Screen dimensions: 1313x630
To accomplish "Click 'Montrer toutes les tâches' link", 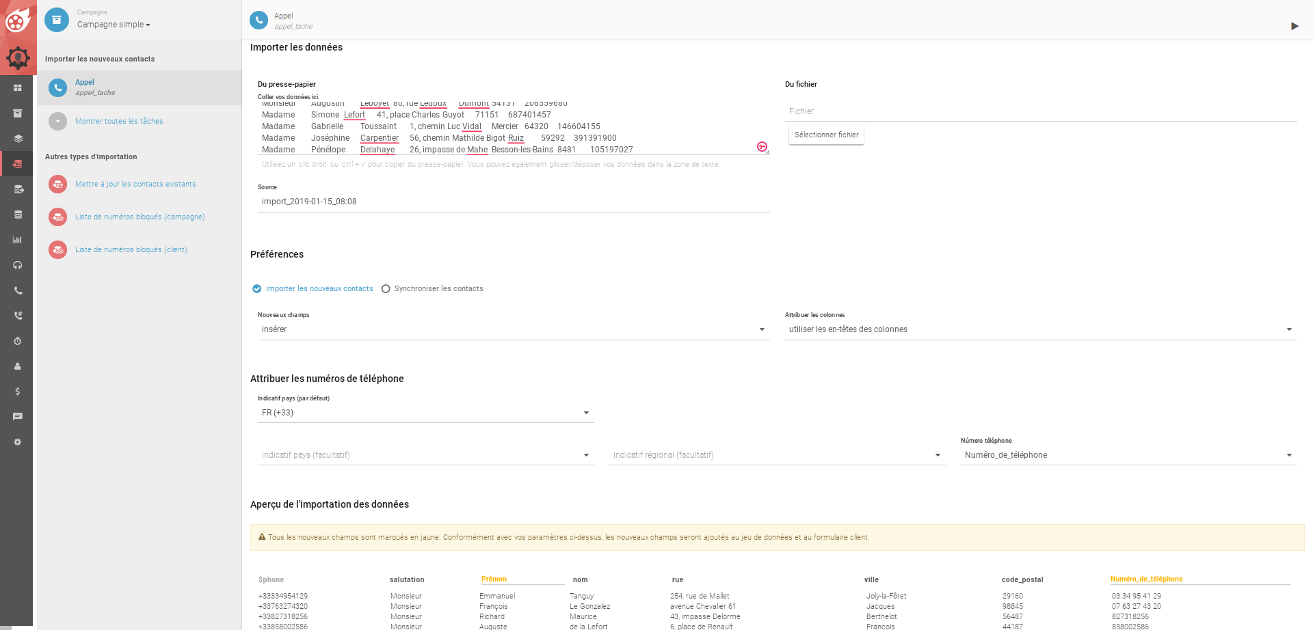I will [x=119, y=121].
